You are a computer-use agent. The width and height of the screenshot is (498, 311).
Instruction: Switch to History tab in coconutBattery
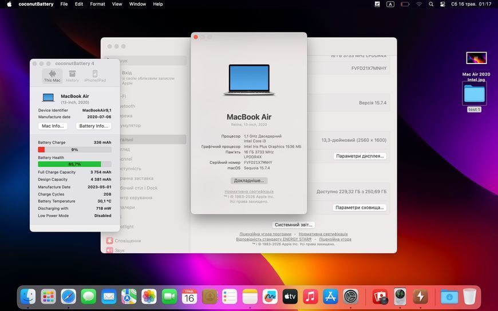point(73,76)
